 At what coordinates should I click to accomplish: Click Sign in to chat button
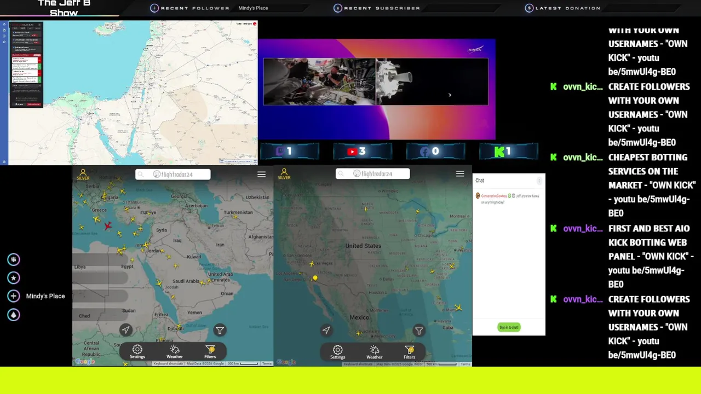(509, 327)
